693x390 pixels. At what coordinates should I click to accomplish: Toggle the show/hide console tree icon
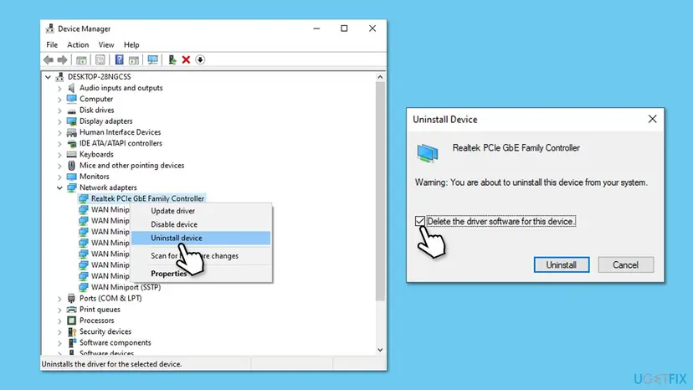point(81,59)
